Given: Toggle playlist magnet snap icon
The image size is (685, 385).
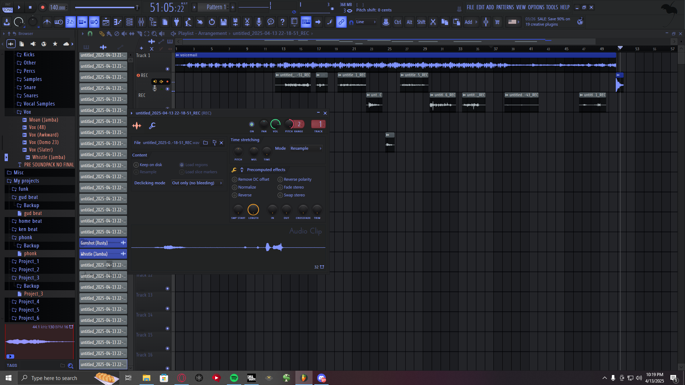Looking at the screenshot, I should click(90, 34).
